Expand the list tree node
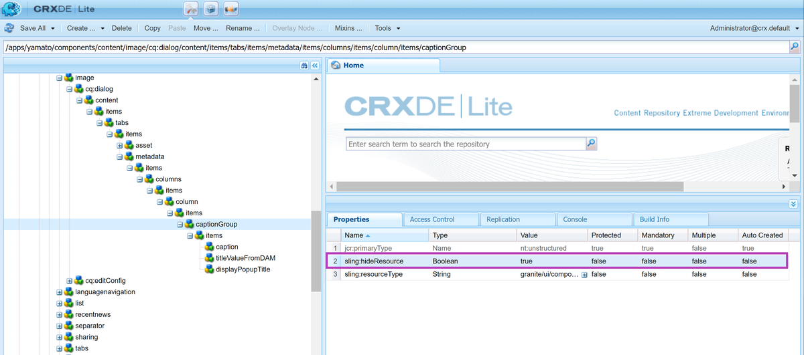 point(60,304)
